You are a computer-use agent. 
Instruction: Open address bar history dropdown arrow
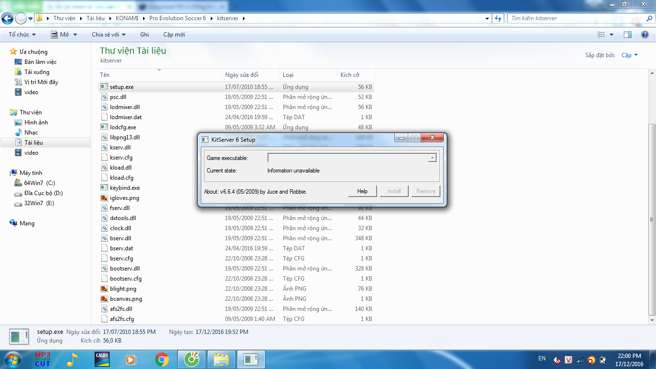pyautogui.click(x=487, y=18)
